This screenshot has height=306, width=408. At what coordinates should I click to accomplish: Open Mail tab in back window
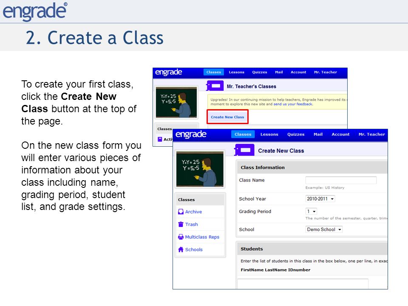(279, 72)
